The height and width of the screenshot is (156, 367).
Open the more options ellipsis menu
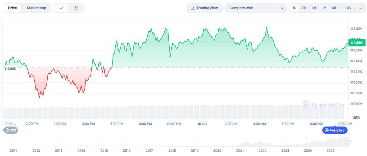click(x=360, y=8)
